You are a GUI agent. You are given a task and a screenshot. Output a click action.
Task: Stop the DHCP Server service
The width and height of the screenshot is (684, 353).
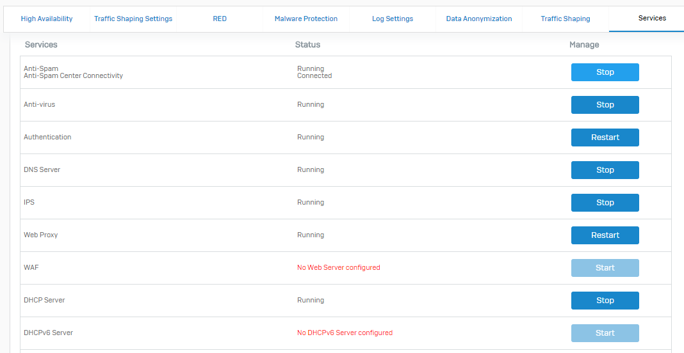(x=605, y=301)
